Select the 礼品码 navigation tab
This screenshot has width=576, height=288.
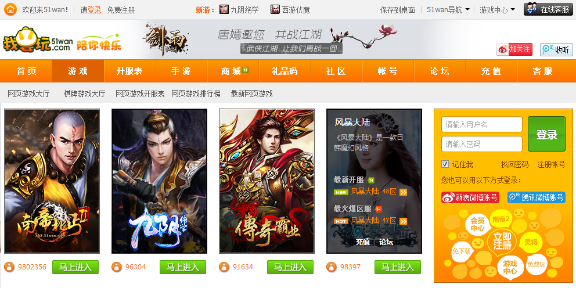tap(285, 71)
